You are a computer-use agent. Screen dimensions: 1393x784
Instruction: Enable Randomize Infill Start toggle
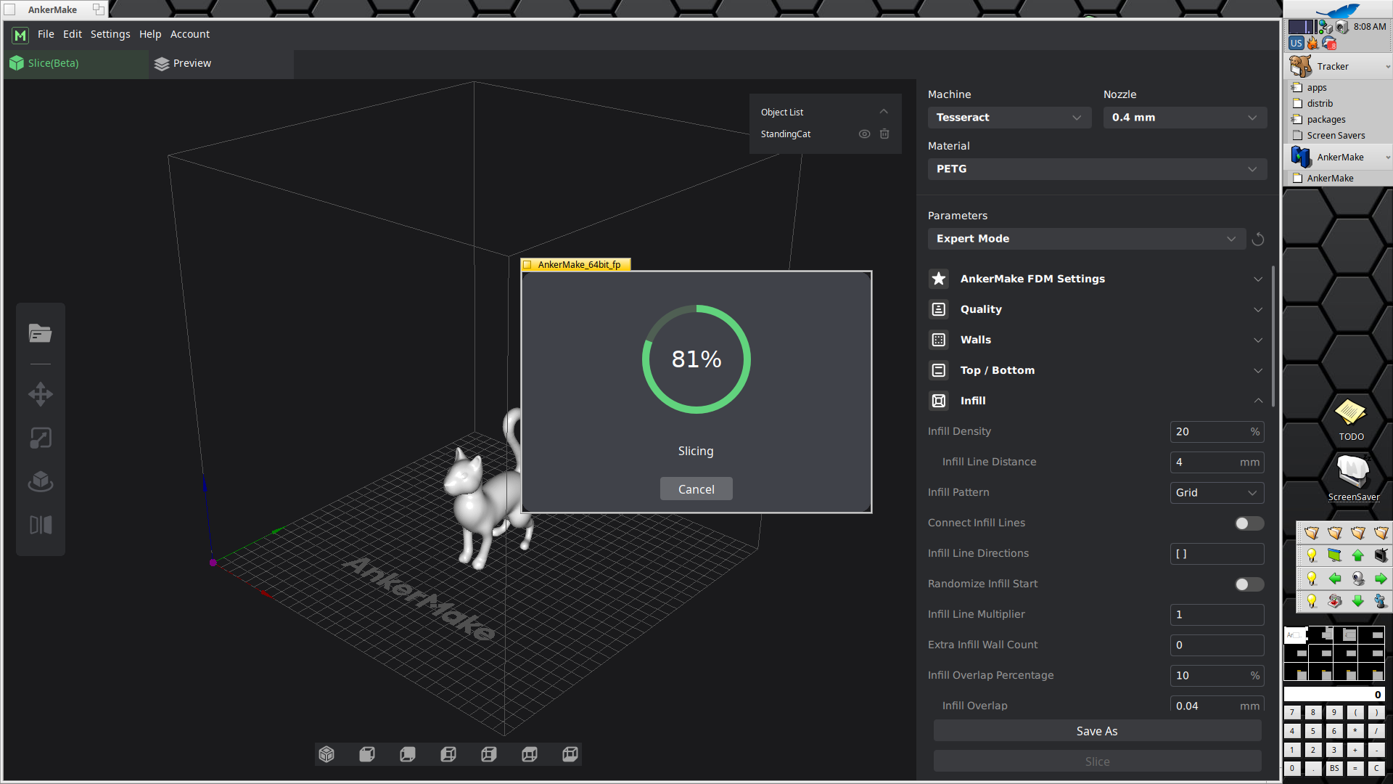(1249, 584)
